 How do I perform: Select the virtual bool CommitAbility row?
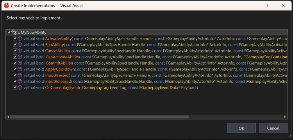(x=146, y=63)
